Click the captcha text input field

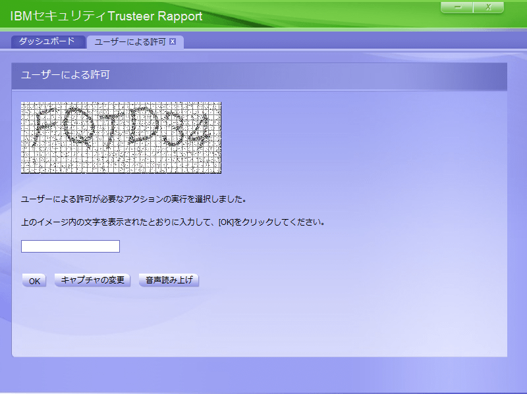[x=70, y=247]
